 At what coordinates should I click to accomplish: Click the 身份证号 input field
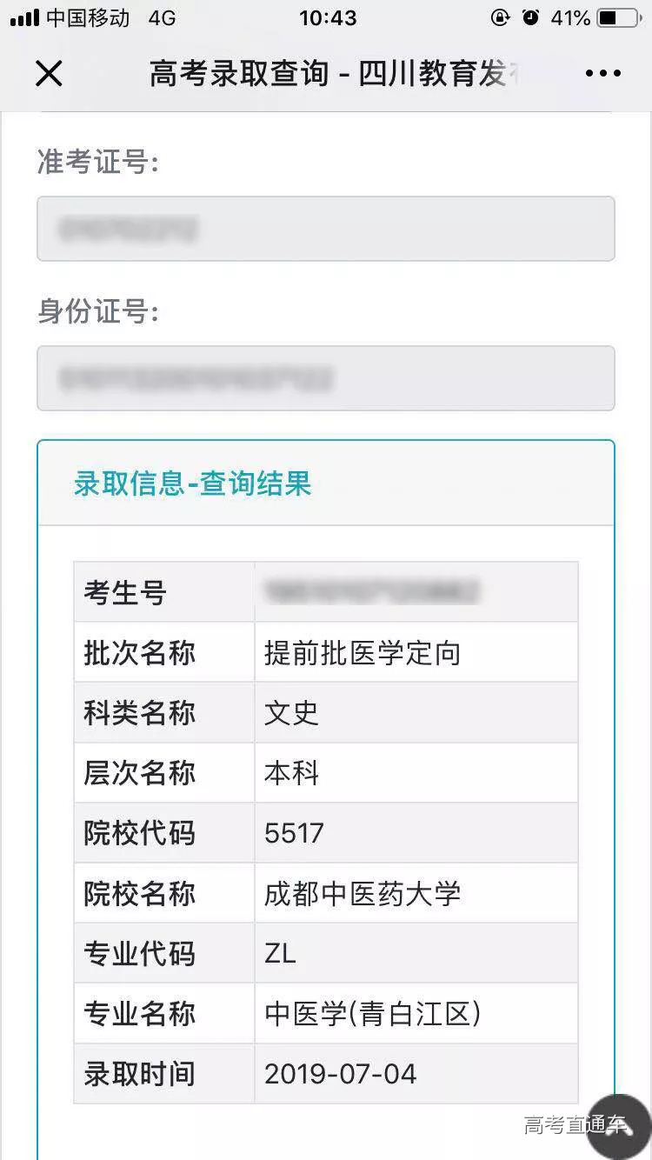point(325,378)
